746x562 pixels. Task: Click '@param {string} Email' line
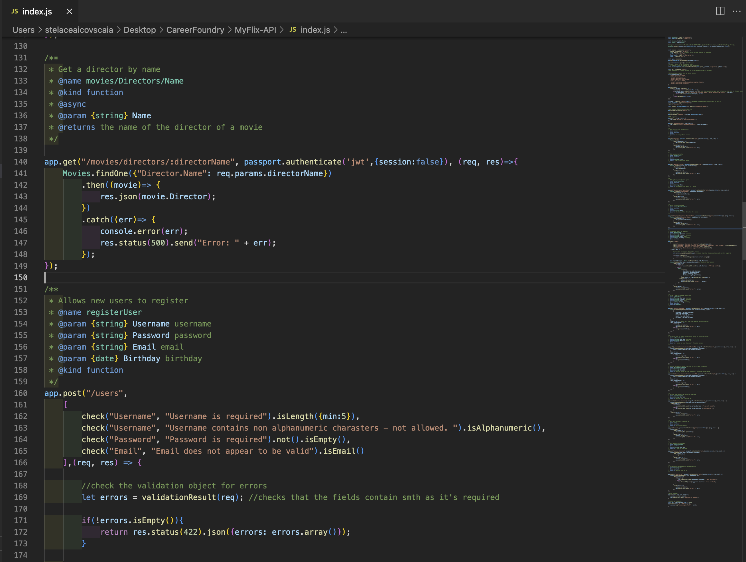(121, 347)
